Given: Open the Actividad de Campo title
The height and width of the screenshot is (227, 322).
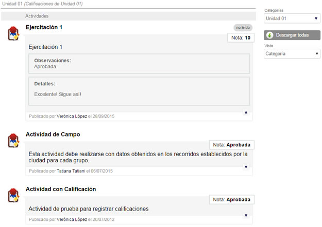Looking at the screenshot, I should tap(53, 134).
